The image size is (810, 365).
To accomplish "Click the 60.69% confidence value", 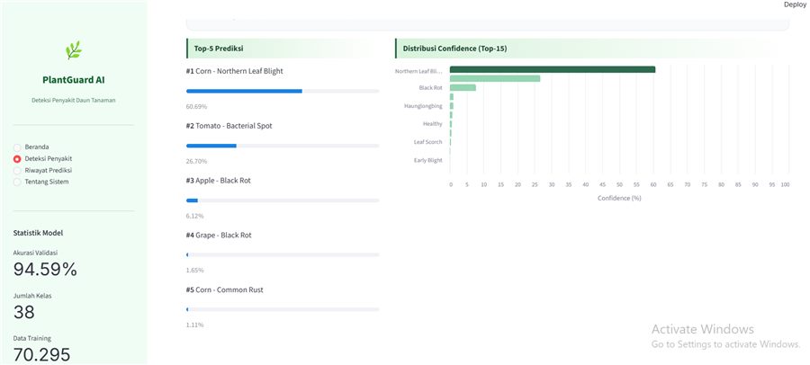I will (196, 106).
